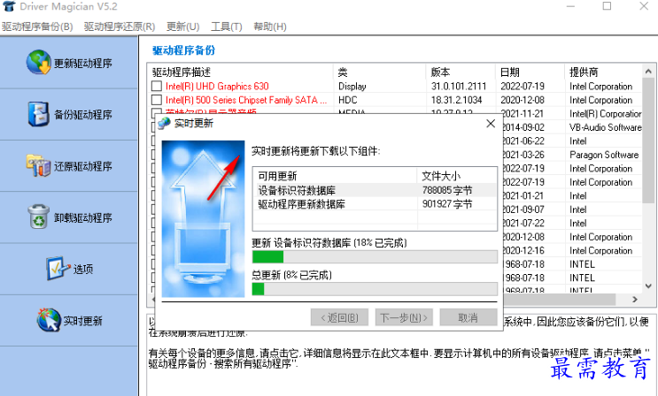658x396 pixels.
Task: Open the 帮助(H) menu
Action: click(x=270, y=27)
